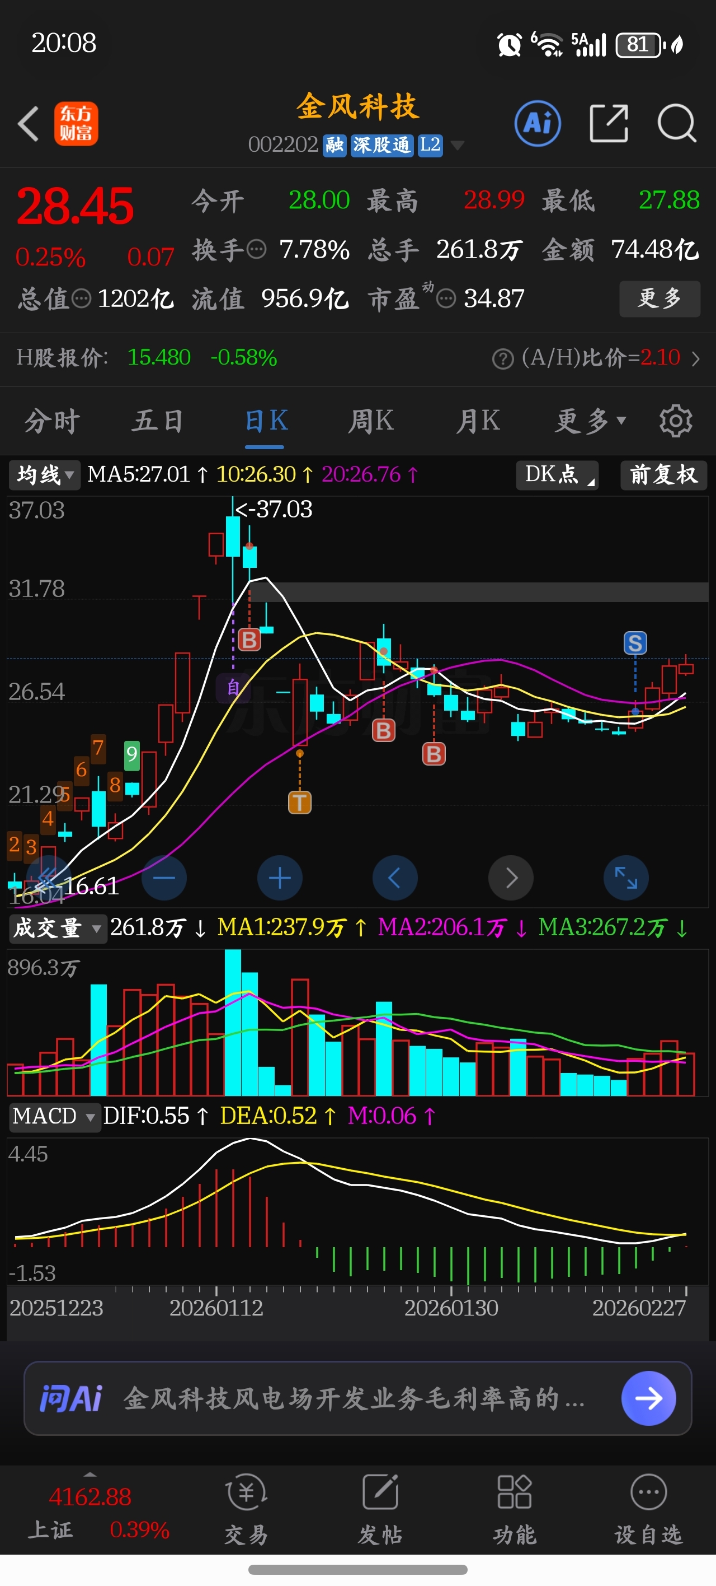The image size is (716, 1586).
Task: Tap the MA1:237.9万 volume value
Action: point(291,927)
